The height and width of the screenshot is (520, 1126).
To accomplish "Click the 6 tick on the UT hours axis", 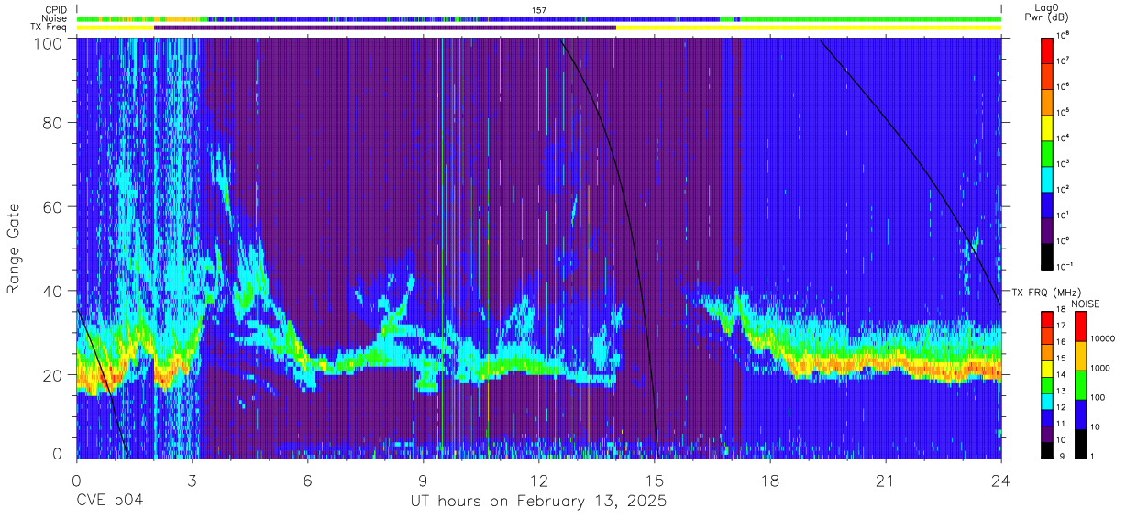I will coord(308,481).
